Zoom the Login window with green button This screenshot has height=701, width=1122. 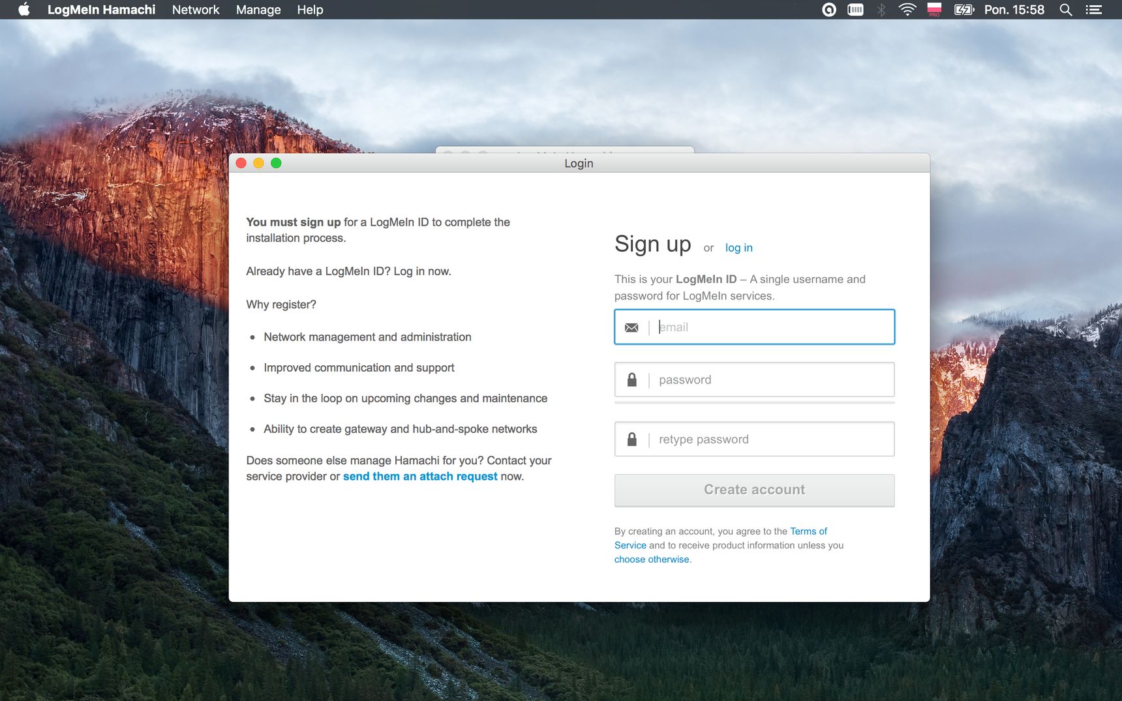(x=276, y=163)
